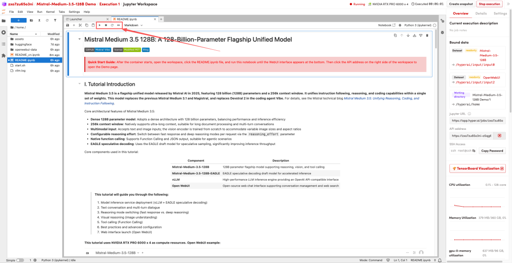Viewport: 512px width, 263px height.
Task: Open the File Browser sidebar tab
Action: (4, 21)
